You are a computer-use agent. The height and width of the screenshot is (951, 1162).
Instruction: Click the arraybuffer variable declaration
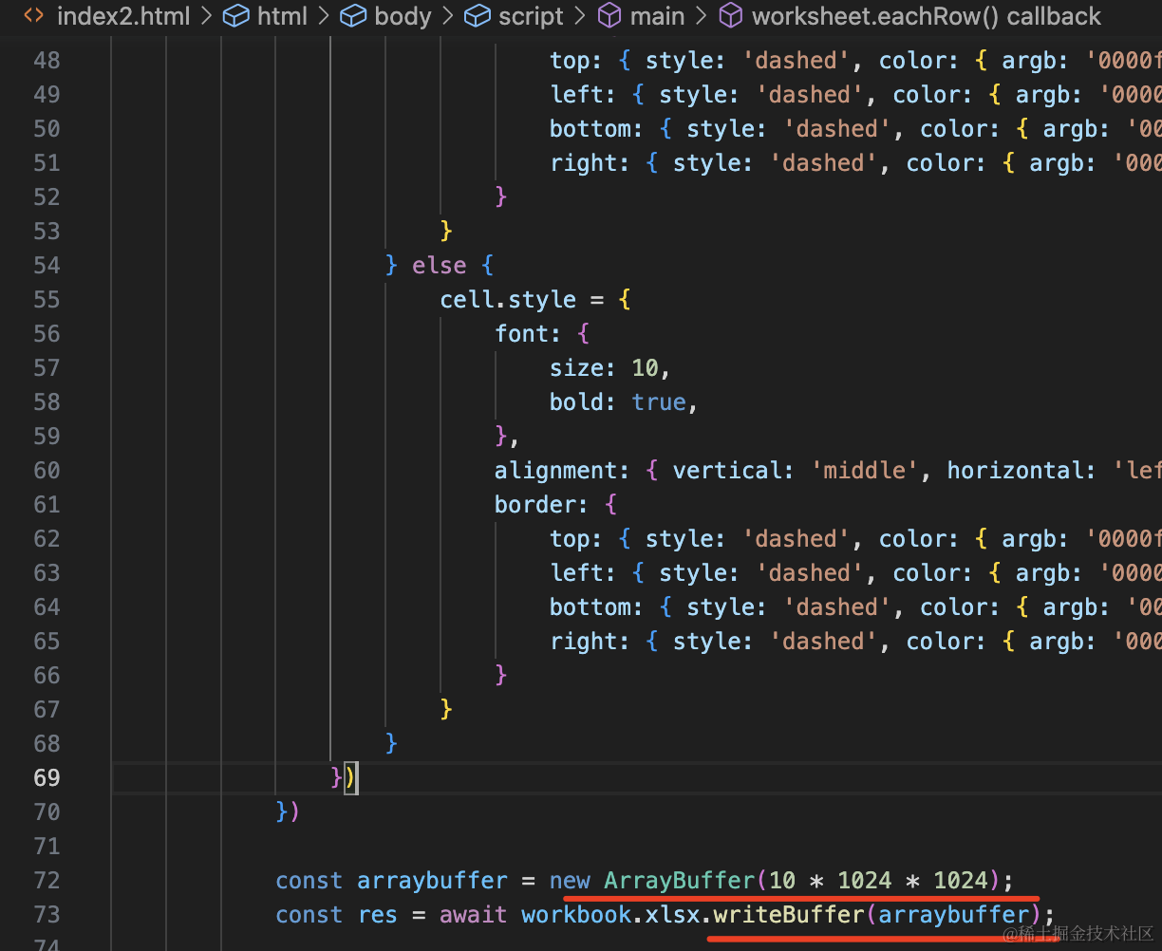tap(432, 880)
